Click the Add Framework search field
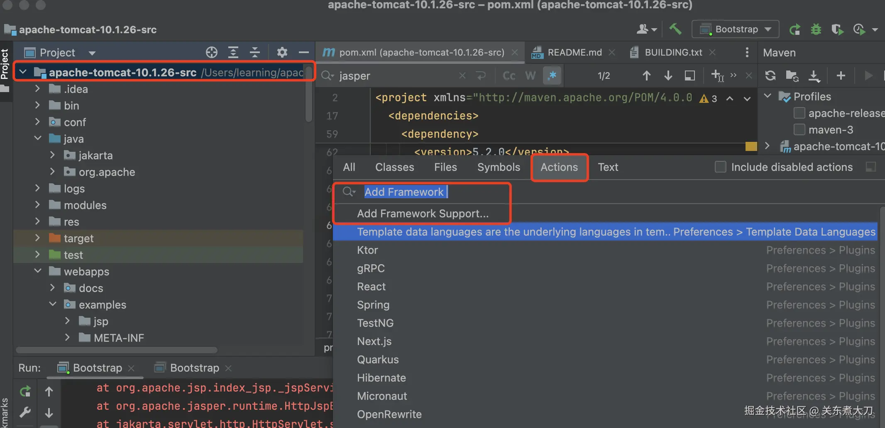The height and width of the screenshot is (428, 885). [608, 192]
